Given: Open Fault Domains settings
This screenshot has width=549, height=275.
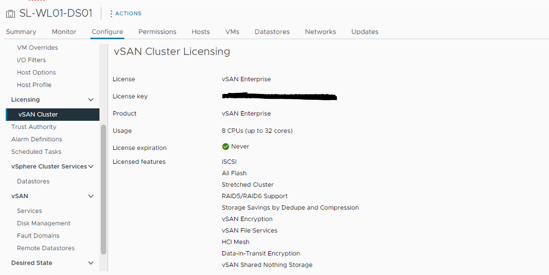Looking at the screenshot, I should (38, 236).
